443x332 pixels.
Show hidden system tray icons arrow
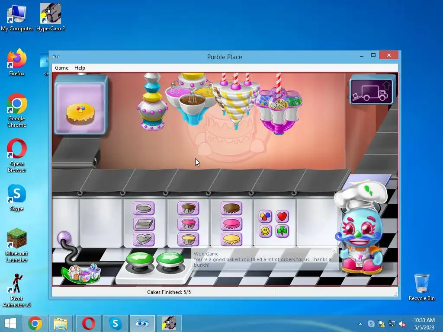click(360, 324)
